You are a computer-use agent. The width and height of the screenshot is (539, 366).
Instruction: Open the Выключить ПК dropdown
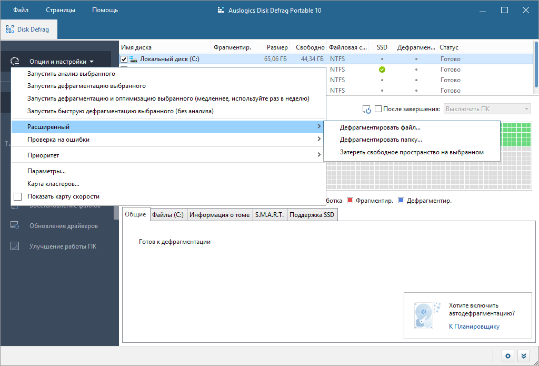487,109
